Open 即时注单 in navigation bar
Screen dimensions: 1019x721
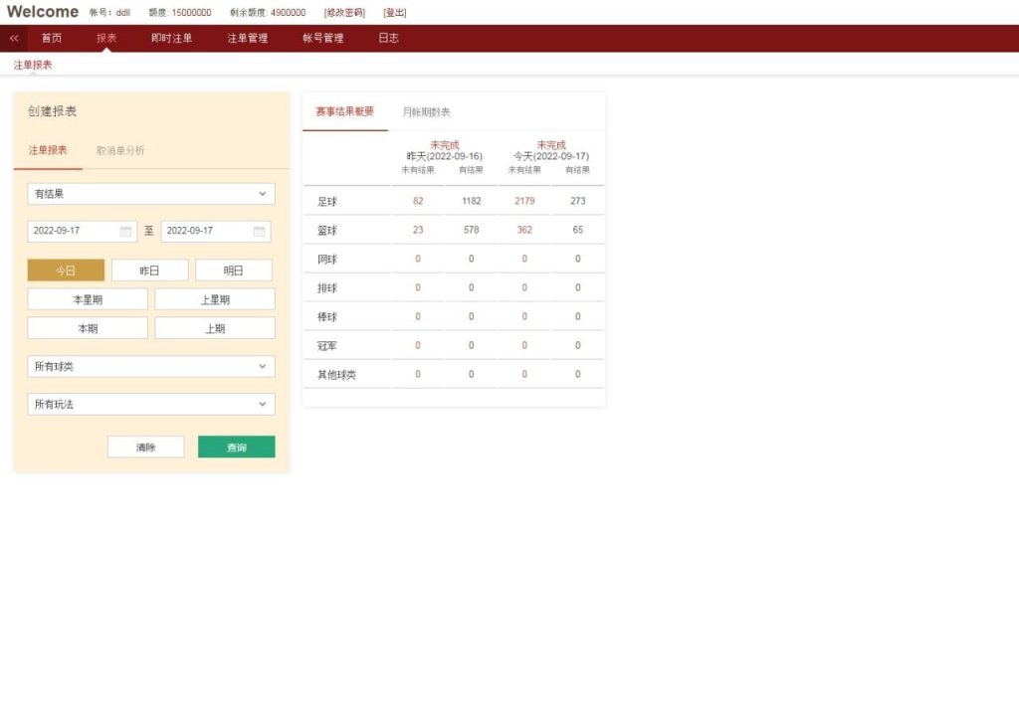point(172,38)
